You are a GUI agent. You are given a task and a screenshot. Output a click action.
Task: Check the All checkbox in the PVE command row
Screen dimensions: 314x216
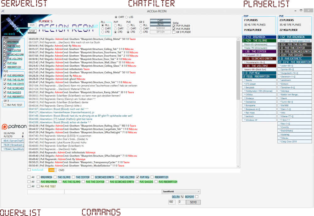click(29, 182)
